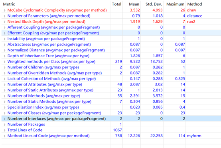Click total value 1067 for lines of code
Viewport: 221px width, 148px height.
pos(118,130)
